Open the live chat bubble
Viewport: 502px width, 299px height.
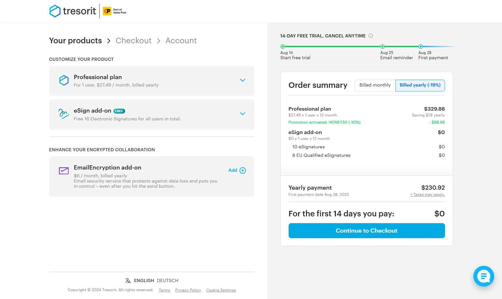click(x=484, y=276)
